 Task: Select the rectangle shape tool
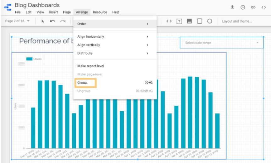click(x=199, y=21)
